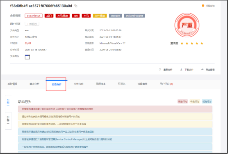Switch to the 流量事件 tab
The height and width of the screenshot is (154, 228).
click(x=143, y=84)
